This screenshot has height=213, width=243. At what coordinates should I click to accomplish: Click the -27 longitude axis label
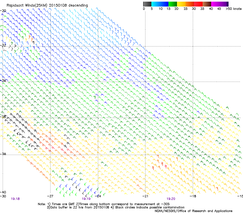point(50,196)
